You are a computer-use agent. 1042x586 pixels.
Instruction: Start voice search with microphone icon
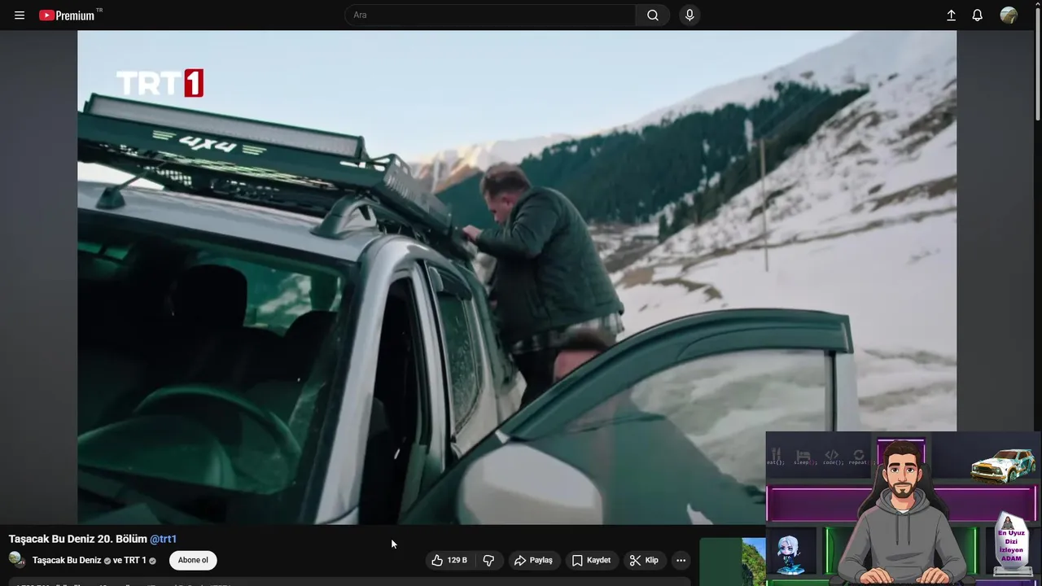tap(690, 15)
